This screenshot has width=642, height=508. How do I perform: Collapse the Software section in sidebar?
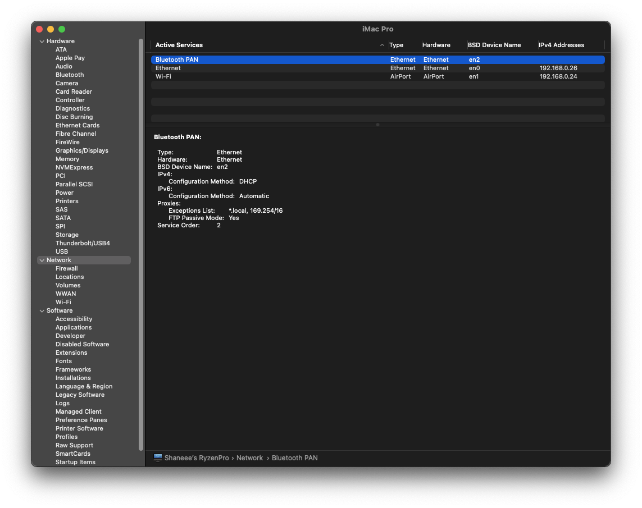(x=42, y=311)
